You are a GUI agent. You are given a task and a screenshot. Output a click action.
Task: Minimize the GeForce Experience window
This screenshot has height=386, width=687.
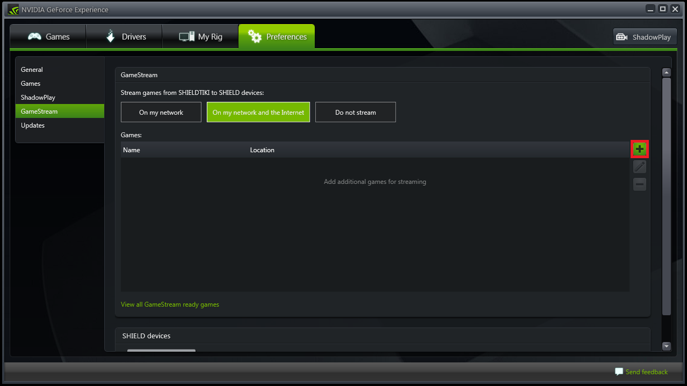coord(651,9)
